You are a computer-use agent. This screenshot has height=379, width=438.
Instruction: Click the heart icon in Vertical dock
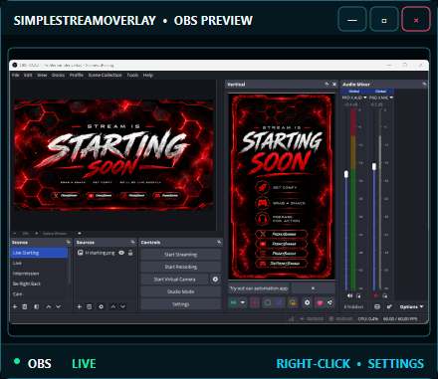(x=320, y=302)
